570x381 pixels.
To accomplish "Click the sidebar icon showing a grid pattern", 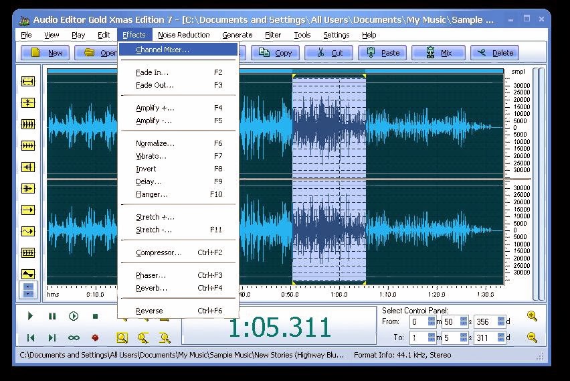I will pos(28,252).
